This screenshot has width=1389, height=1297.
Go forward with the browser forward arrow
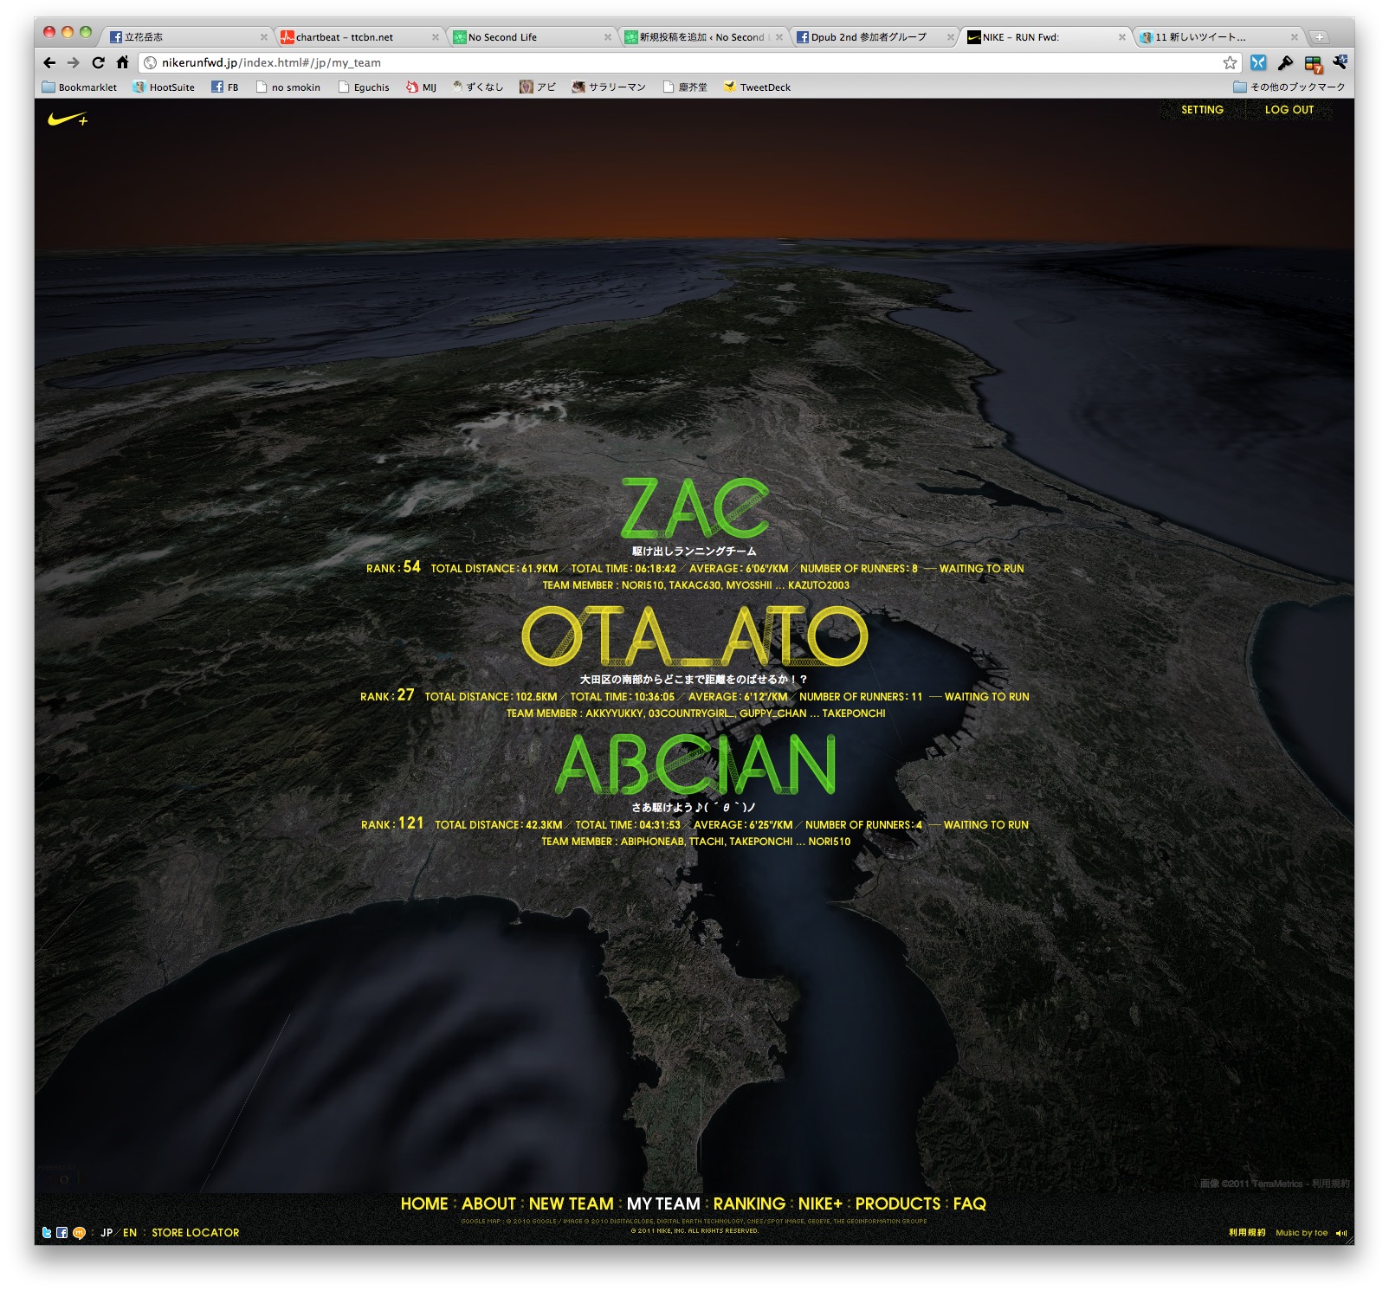click(74, 62)
